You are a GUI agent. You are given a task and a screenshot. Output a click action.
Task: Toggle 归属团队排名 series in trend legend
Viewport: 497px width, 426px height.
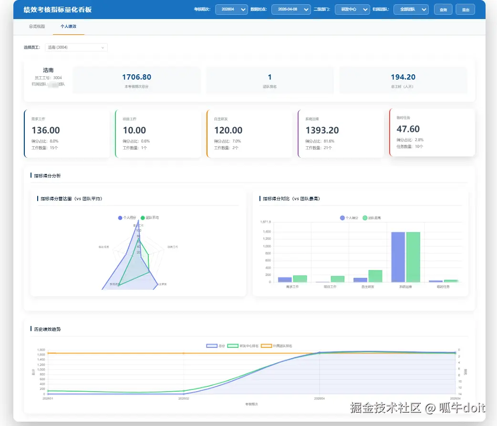276,346
